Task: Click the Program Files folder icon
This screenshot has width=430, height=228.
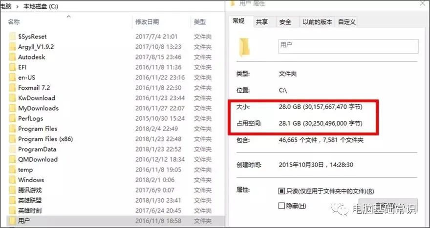Action: 12,129
